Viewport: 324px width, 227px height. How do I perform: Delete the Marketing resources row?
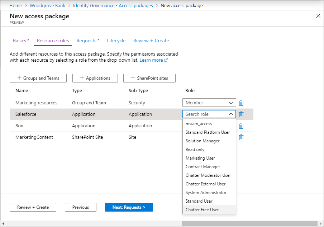[241, 103]
